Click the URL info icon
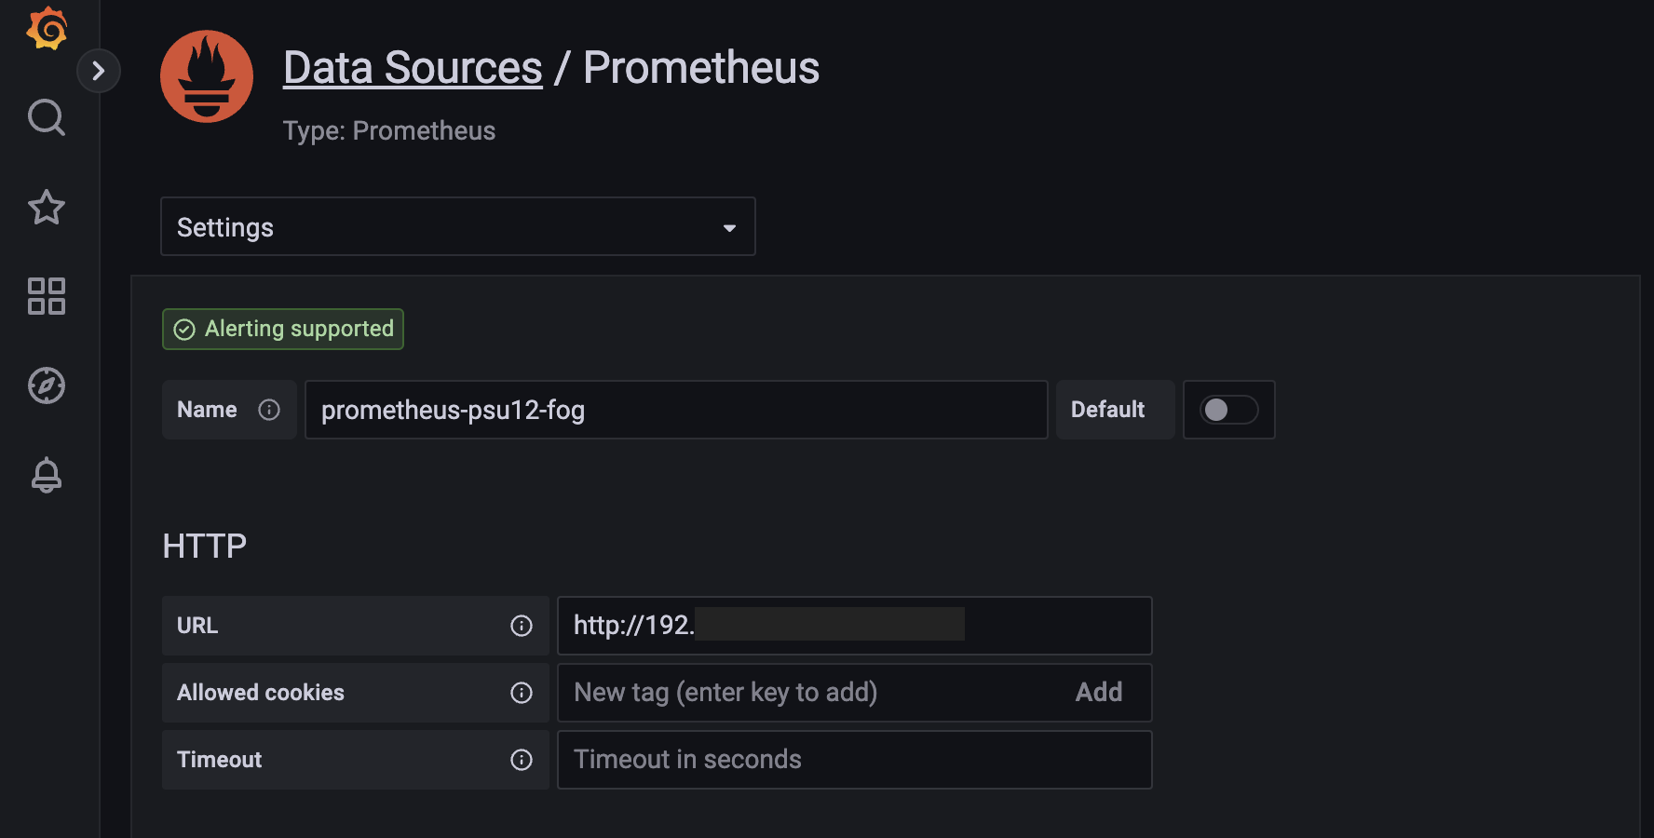Image resolution: width=1654 pixels, height=838 pixels. (x=522, y=626)
